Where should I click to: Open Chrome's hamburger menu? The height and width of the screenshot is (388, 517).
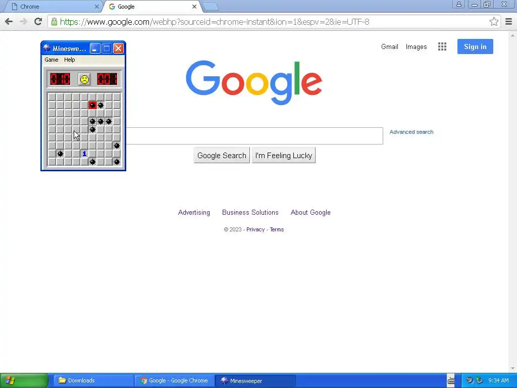point(509,22)
